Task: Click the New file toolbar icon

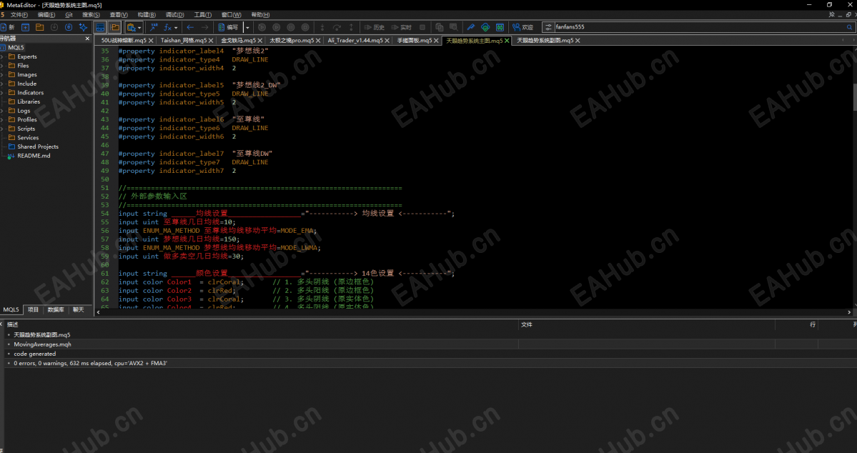Action: click(8, 26)
